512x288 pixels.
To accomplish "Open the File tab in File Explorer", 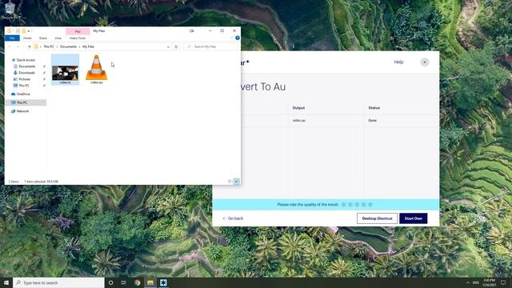I will coord(12,38).
